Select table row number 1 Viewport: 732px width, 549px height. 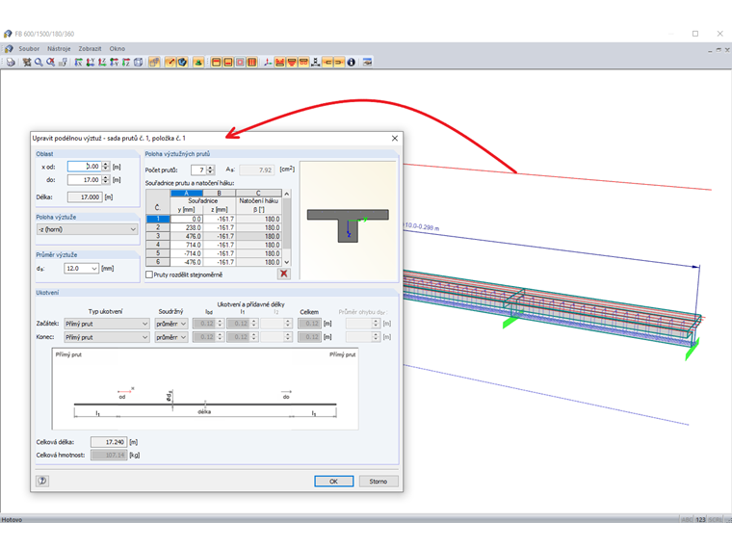pos(158,219)
